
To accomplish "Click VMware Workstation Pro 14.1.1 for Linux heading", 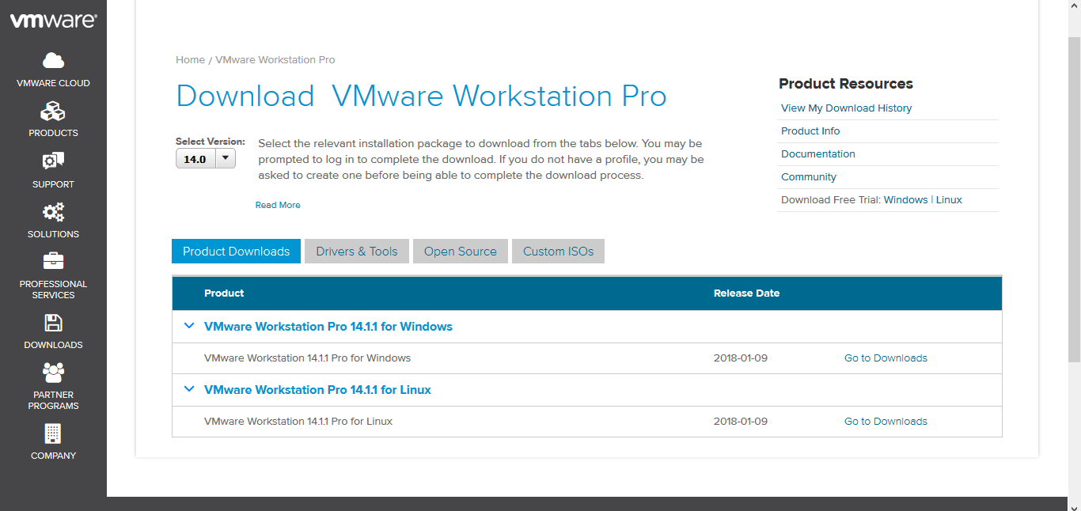I will 317,390.
